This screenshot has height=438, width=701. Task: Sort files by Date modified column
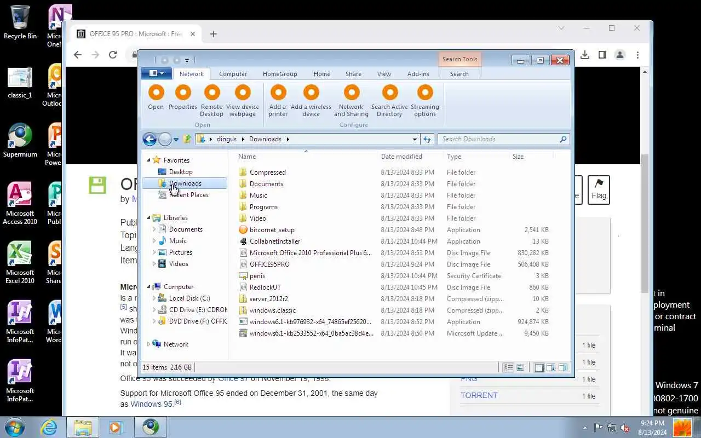point(401,157)
